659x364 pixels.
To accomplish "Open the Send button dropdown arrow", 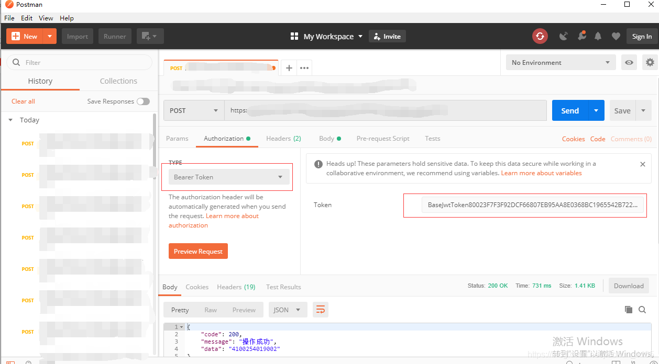I will pos(596,110).
